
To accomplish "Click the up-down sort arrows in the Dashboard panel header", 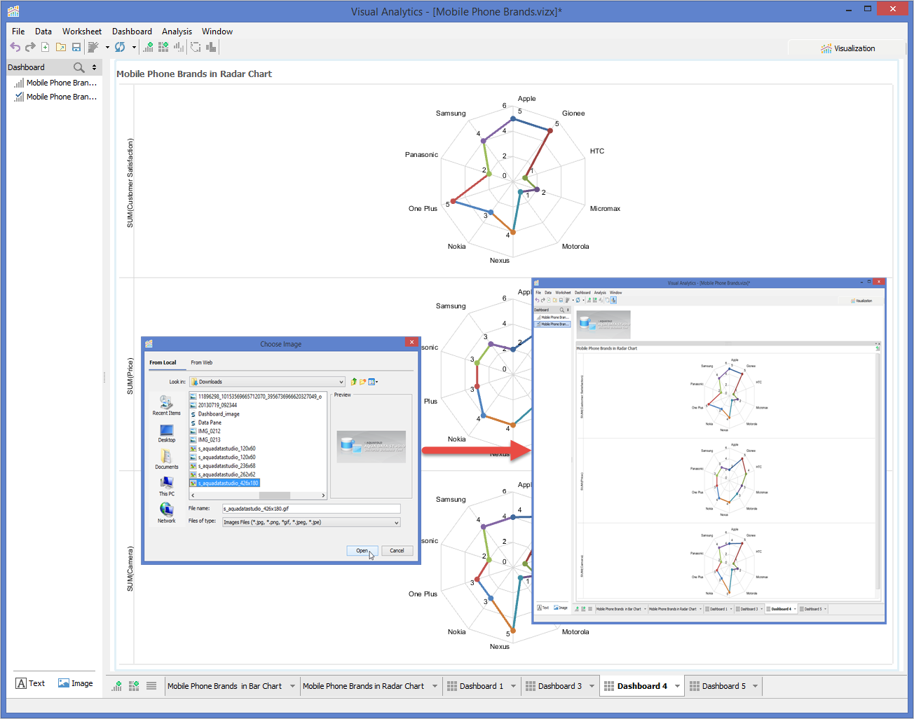I will pos(95,67).
